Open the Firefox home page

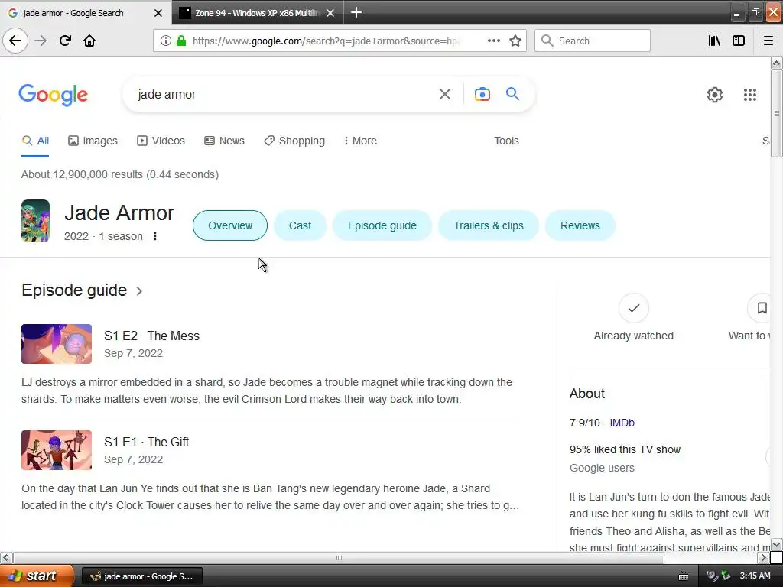pos(89,41)
